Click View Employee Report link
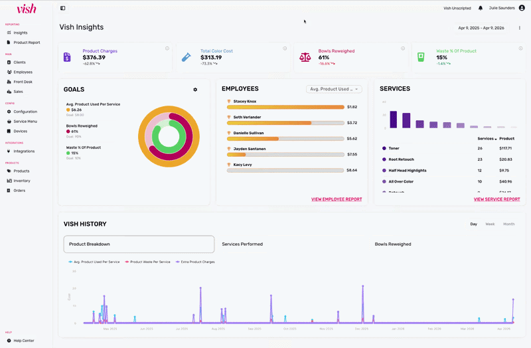 [x=337, y=199]
